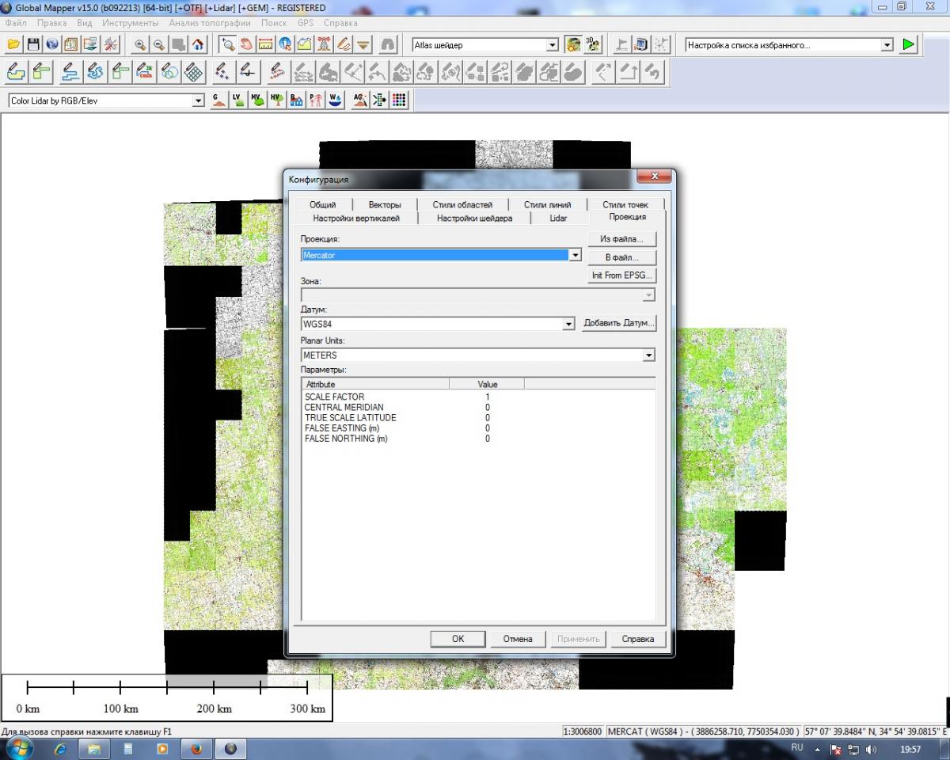The image size is (950, 760).
Task: Expand the Planar Units METERS dropdown
Action: pos(649,355)
